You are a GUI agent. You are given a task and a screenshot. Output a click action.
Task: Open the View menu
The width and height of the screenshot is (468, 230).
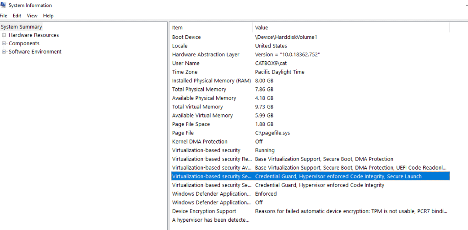click(x=32, y=16)
